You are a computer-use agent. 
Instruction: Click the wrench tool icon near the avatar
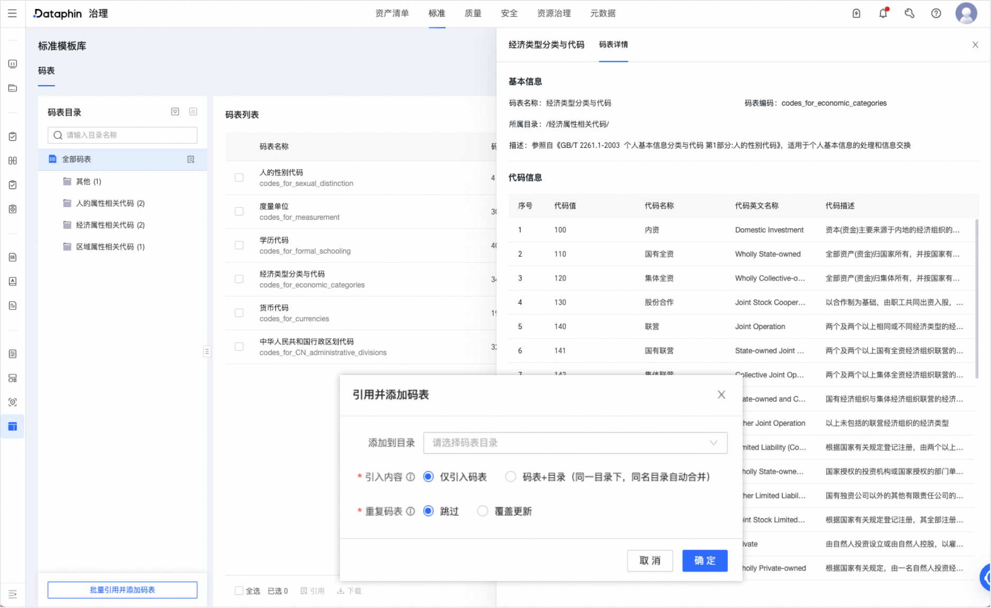(x=910, y=13)
